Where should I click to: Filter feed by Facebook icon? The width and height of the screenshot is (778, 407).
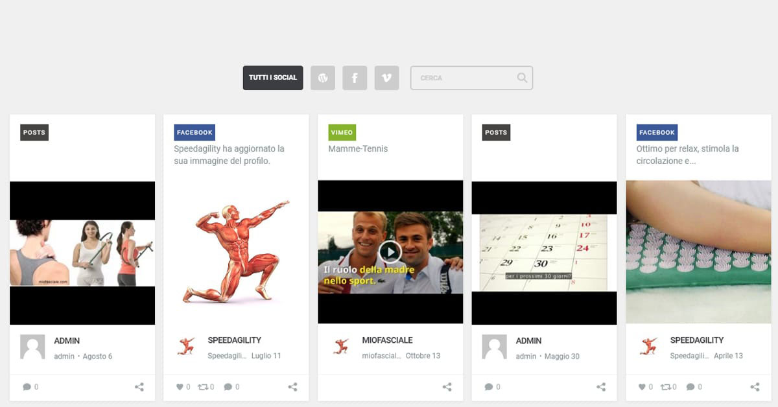point(355,78)
